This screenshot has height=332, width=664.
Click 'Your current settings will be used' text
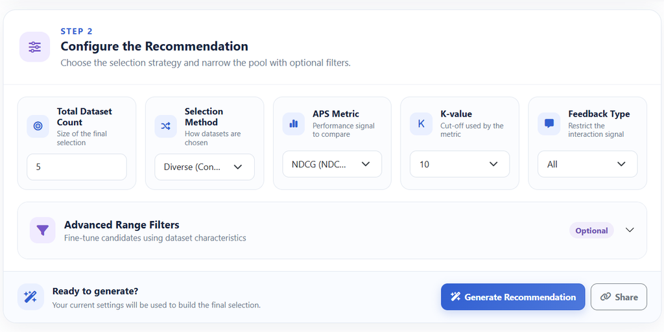[156, 305]
